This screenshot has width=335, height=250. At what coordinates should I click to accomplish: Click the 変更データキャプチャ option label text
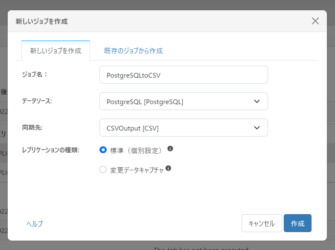coord(137,170)
